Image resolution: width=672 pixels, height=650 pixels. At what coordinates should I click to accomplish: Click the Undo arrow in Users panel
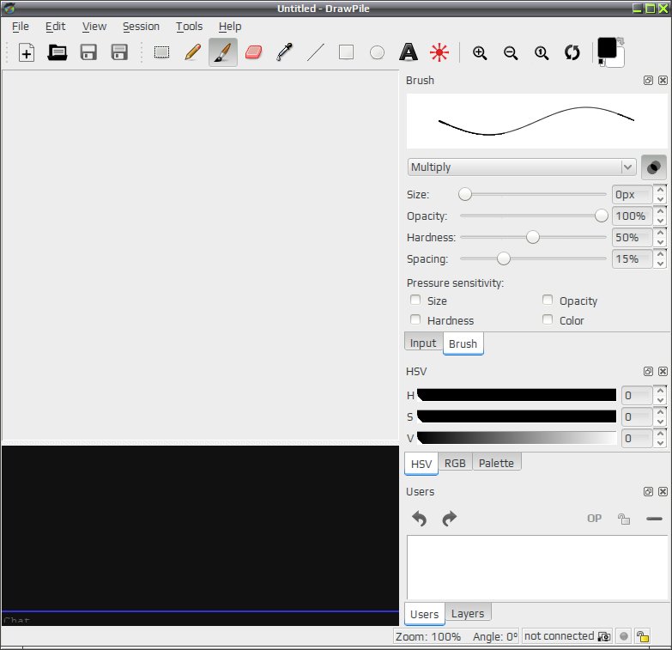[x=419, y=519]
